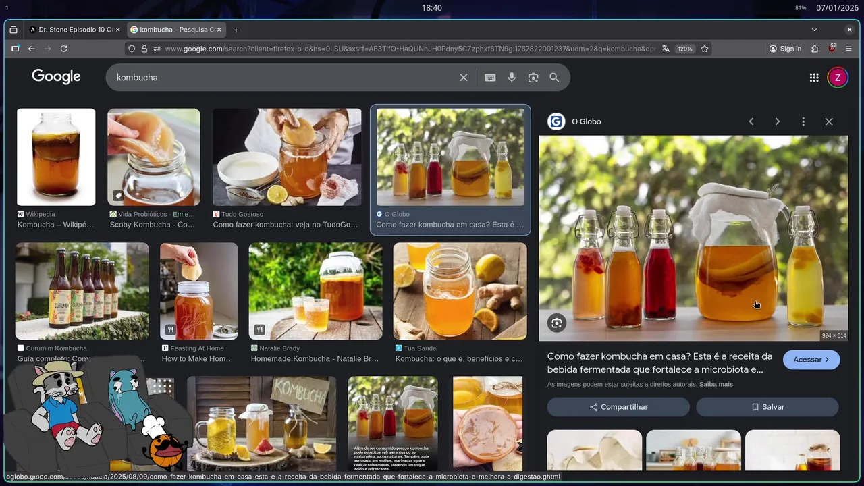Open site permissions icon in address bar
The height and width of the screenshot is (486, 864).
(x=157, y=49)
